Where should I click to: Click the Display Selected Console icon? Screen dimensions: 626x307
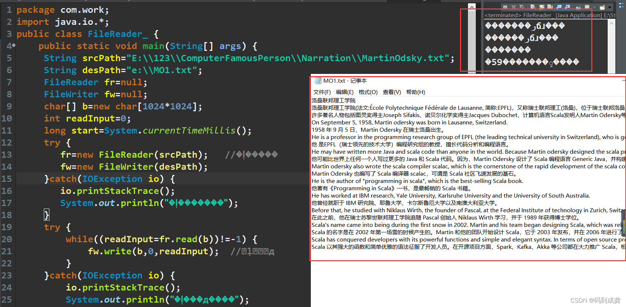587,7
